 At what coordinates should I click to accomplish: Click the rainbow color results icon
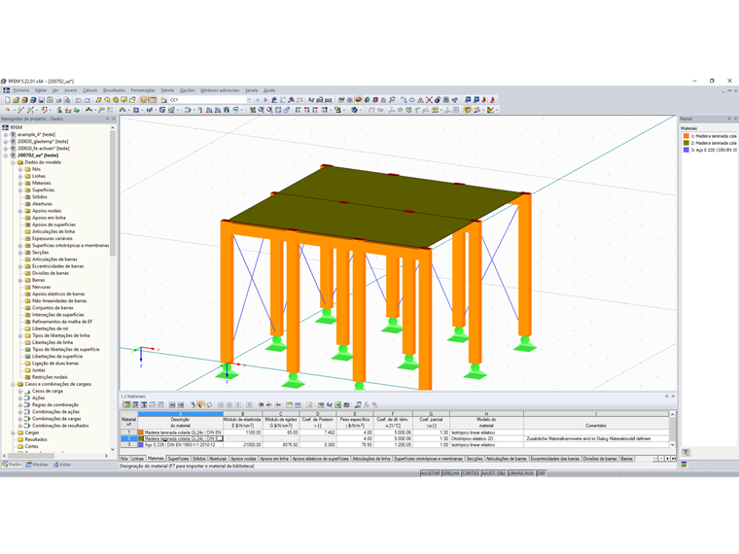click(x=491, y=110)
